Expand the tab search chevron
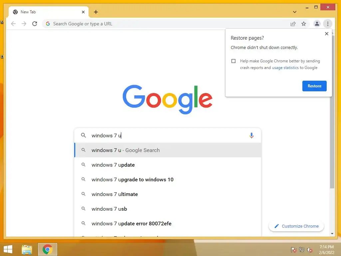The height and width of the screenshot is (256, 341). [x=295, y=12]
